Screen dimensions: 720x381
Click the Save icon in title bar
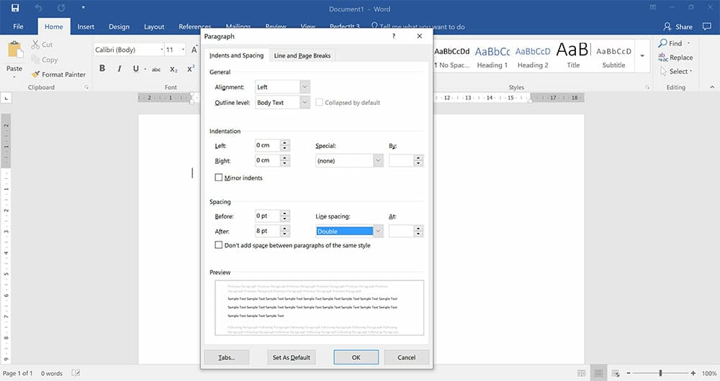15,9
